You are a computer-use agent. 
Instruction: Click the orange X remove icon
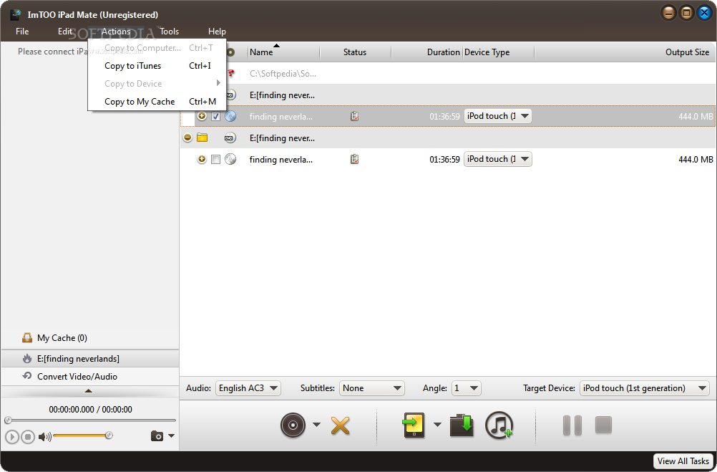340,425
